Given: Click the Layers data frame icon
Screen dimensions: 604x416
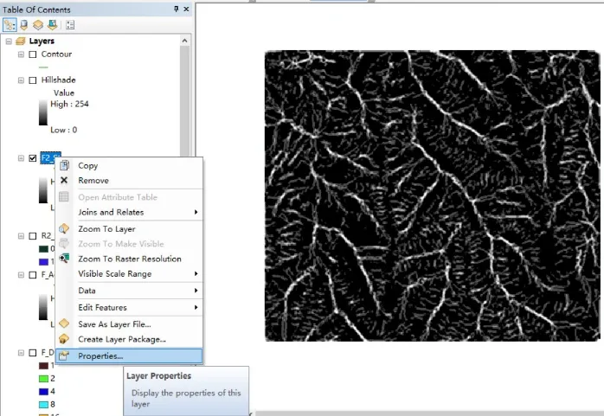Looking at the screenshot, I should click(21, 41).
